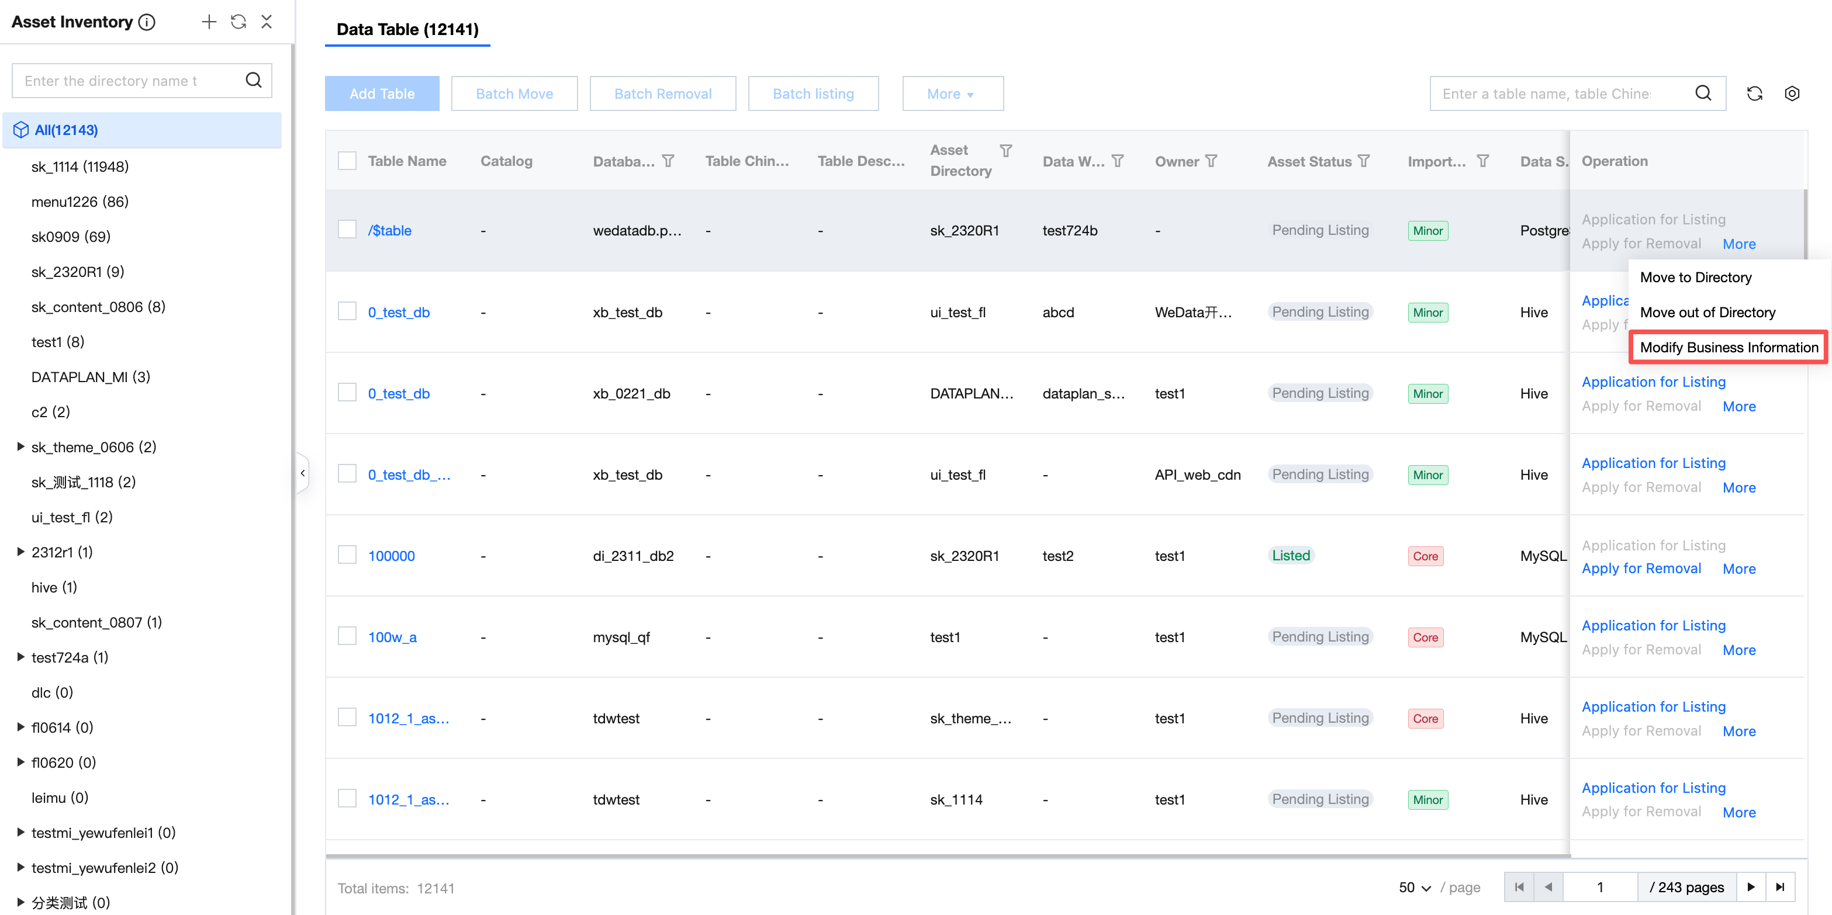This screenshot has height=915, width=1832.
Task: Click the table search magnifier icon
Action: point(1703,93)
